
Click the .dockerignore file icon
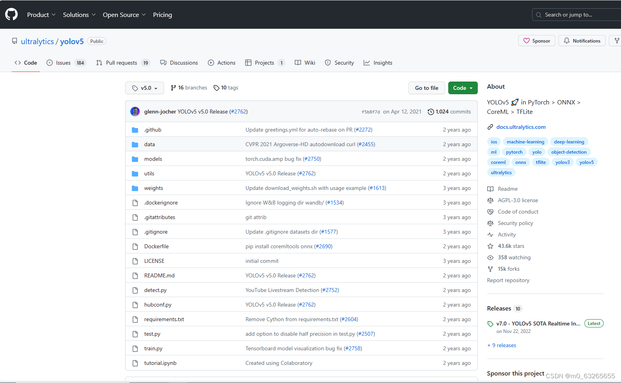(x=135, y=203)
